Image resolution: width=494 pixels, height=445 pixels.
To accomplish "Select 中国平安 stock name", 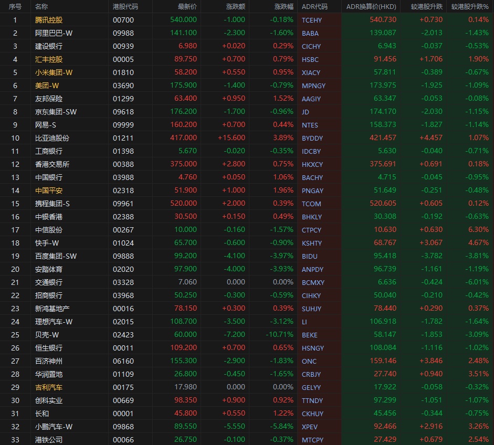I will tap(49, 190).
